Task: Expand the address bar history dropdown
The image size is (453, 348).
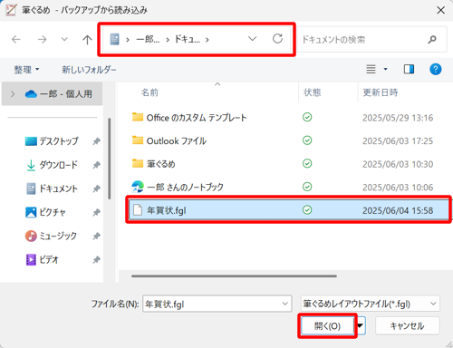Action: pyautogui.click(x=252, y=39)
